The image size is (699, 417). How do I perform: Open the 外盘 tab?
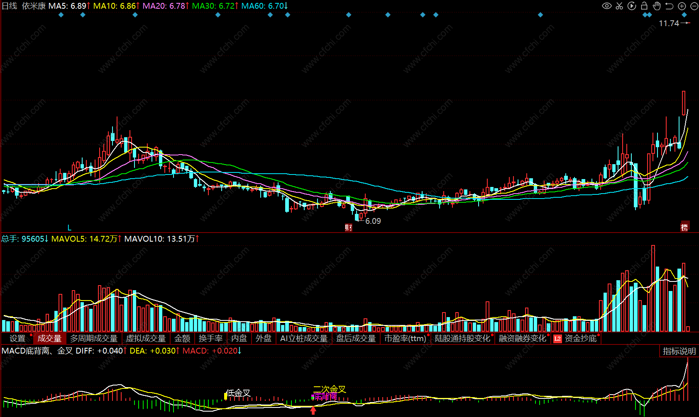[264, 339]
